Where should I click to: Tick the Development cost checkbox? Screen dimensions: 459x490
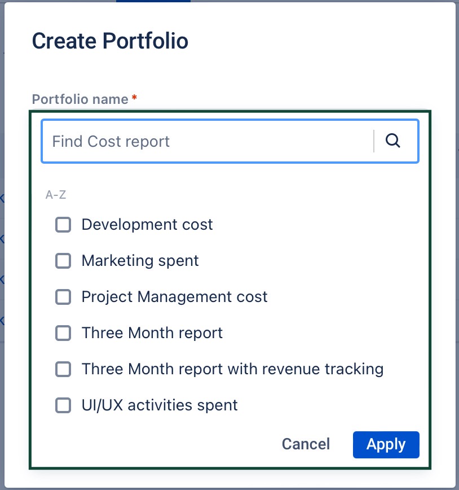(x=63, y=225)
